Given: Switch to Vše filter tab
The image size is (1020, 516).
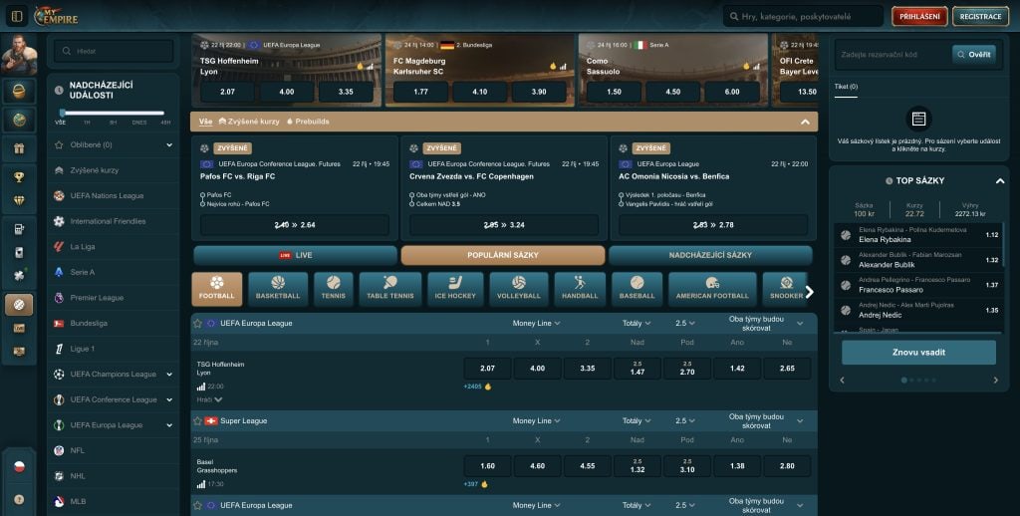Looking at the screenshot, I should 205,122.
